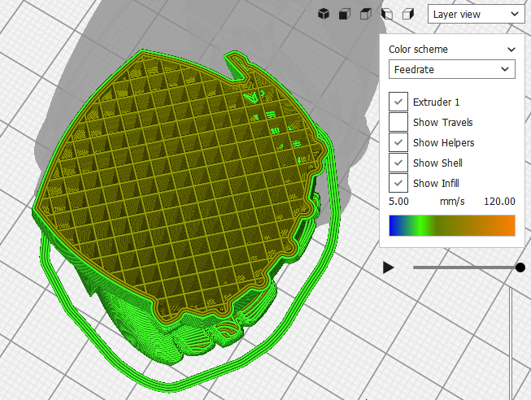Select the top view cube icon

point(366,14)
